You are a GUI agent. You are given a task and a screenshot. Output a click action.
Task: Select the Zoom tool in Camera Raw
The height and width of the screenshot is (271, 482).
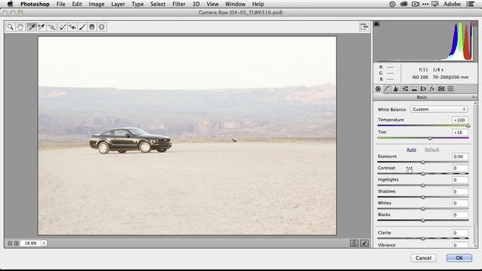pyautogui.click(x=10, y=27)
